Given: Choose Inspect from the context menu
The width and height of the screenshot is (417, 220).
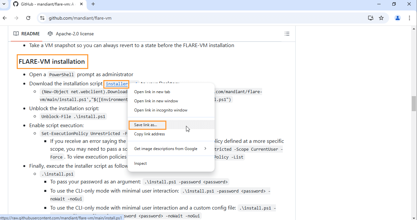Looking at the screenshot, I should point(171,163).
